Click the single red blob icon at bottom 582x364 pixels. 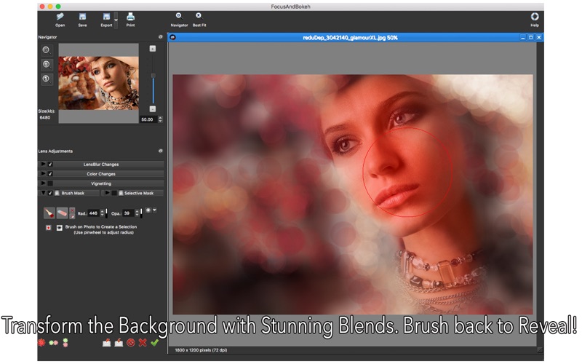click(41, 342)
